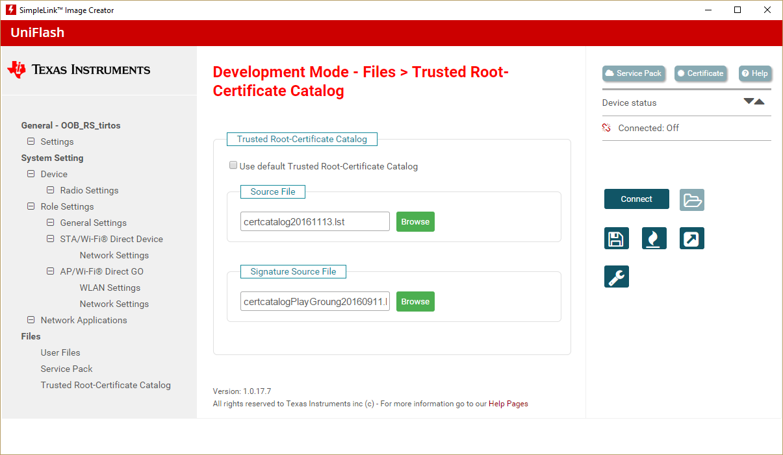Collapse the Settings tree node
The width and height of the screenshot is (783, 455).
click(x=31, y=141)
